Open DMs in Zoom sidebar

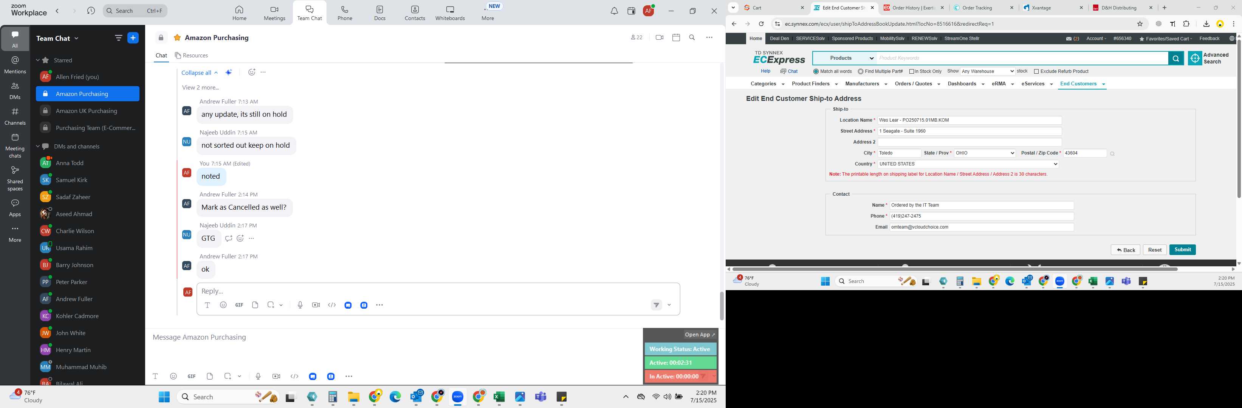(15, 91)
